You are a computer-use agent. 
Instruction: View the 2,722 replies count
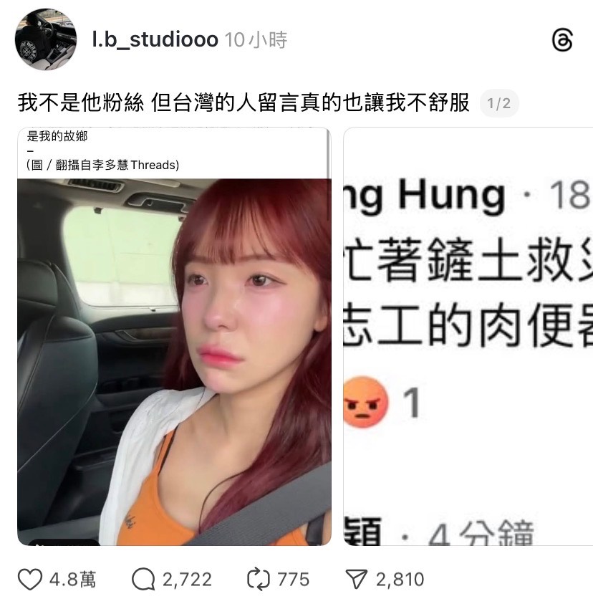click(187, 580)
